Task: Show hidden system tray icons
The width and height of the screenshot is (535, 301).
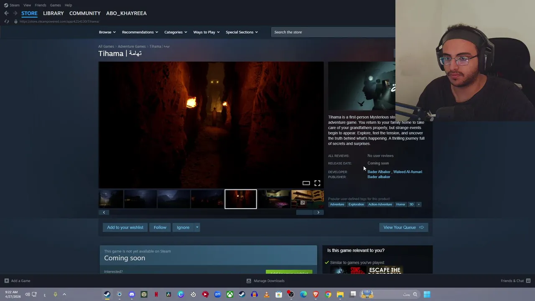Action: click(x=64, y=294)
